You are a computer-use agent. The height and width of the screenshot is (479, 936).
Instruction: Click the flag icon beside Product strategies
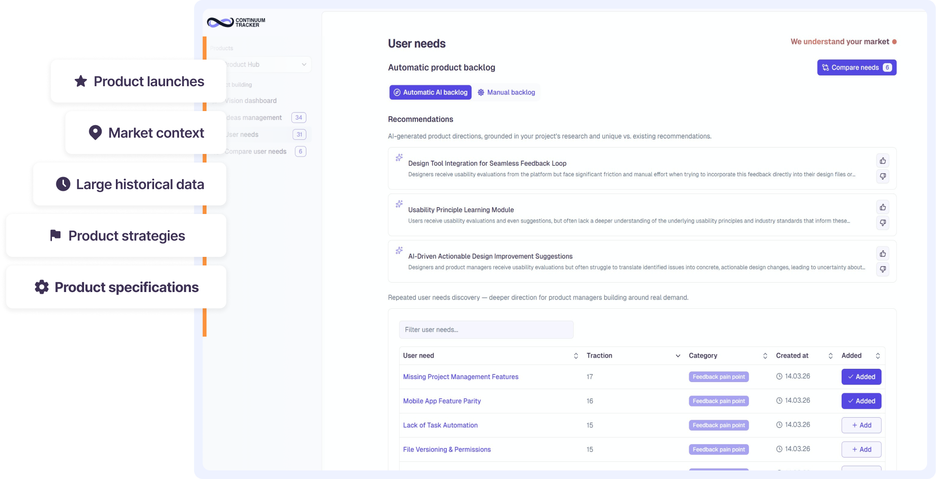[x=55, y=235]
